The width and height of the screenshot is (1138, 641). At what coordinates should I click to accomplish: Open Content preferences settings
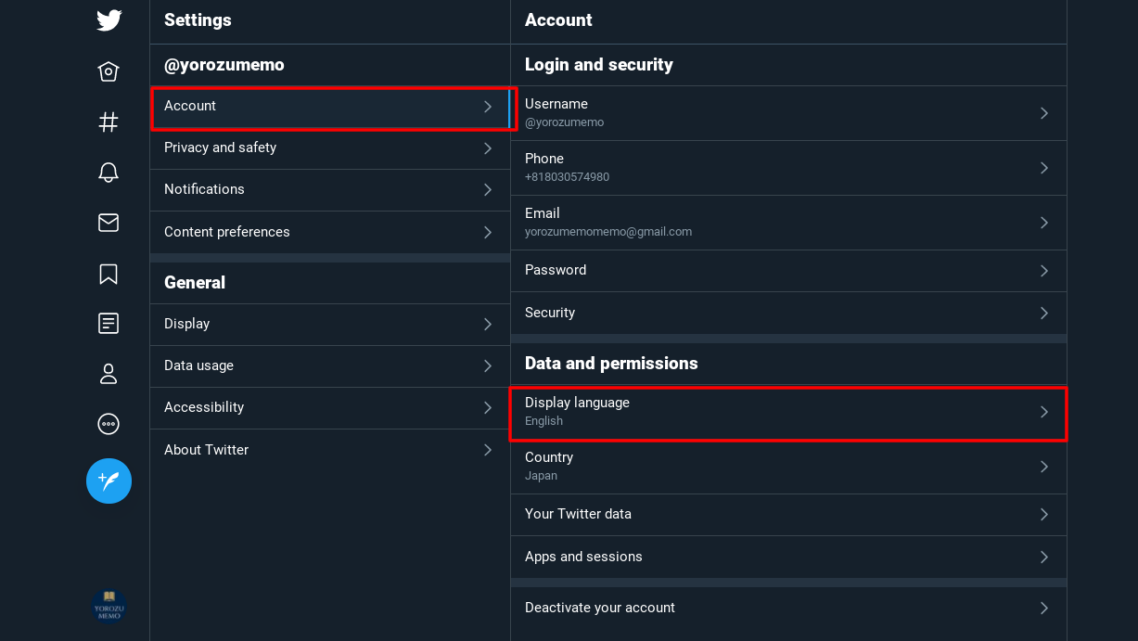330,232
